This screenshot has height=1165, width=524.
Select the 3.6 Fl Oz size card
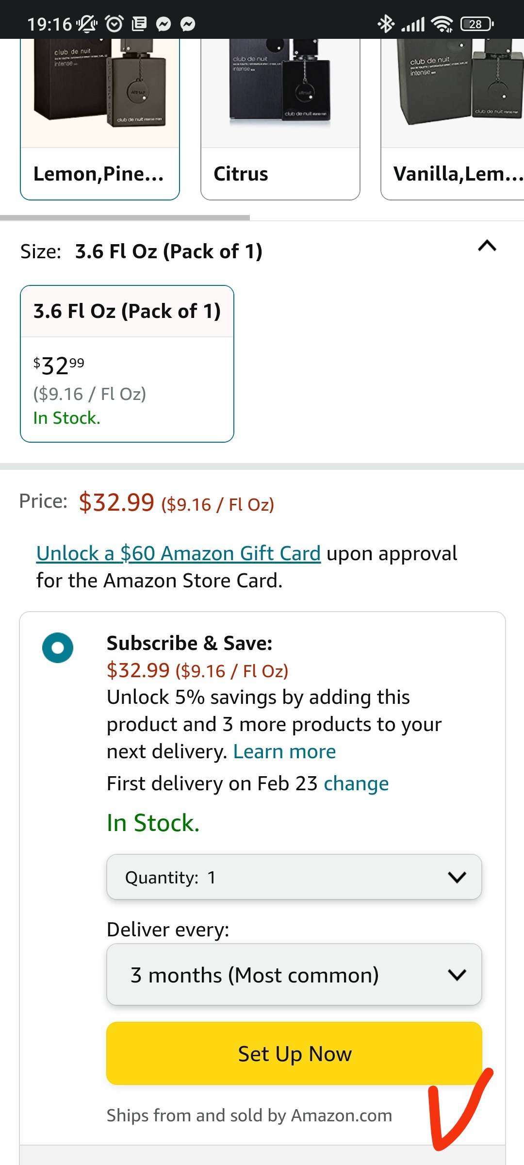127,364
